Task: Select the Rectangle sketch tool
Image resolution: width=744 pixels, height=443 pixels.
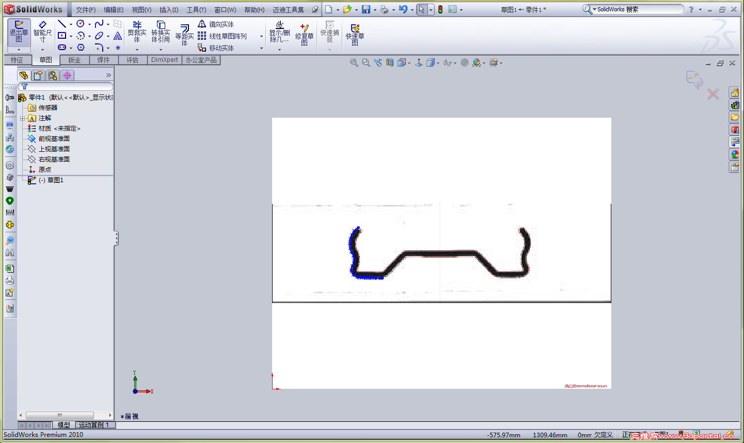Action: pos(62,36)
